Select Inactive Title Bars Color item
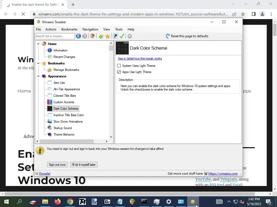Image resolution: width=277 pixels, height=207 pixels. (x=68, y=115)
